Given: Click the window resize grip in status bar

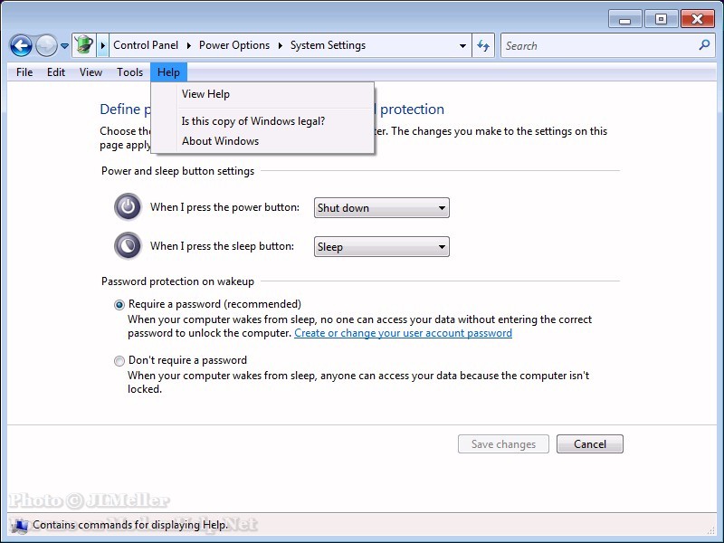Looking at the screenshot, I should (711, 531).
